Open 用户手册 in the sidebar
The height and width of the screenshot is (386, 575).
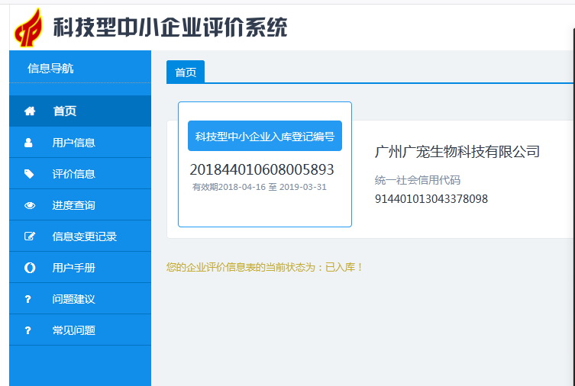(x=80, y=268)
